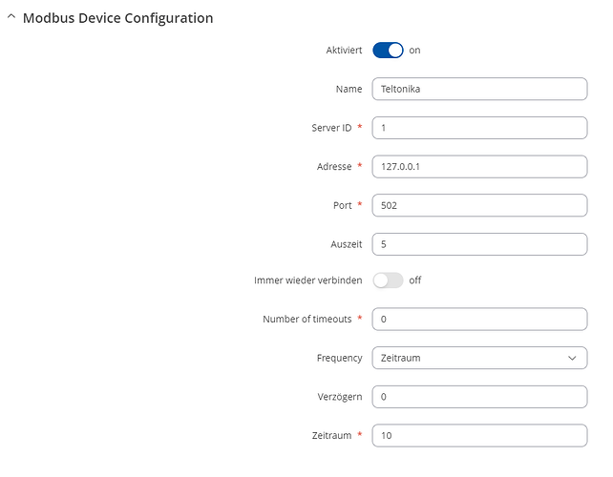Focus the Zeitraum field showing 10
613x477 pixels.
(x=479, y=436)
